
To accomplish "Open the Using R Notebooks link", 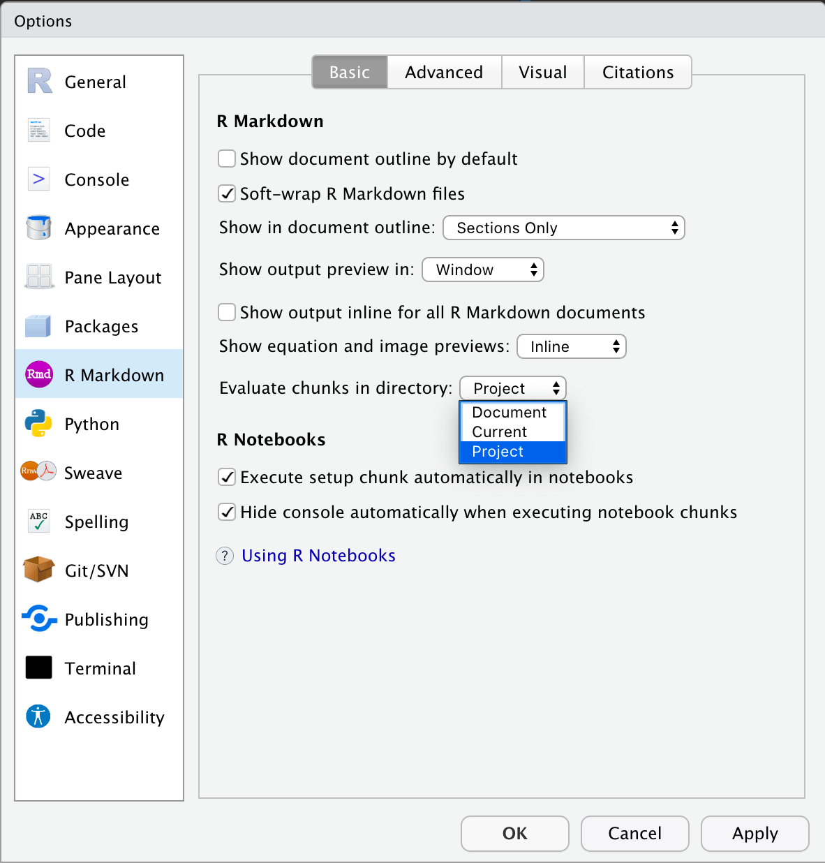I will 318,556.
